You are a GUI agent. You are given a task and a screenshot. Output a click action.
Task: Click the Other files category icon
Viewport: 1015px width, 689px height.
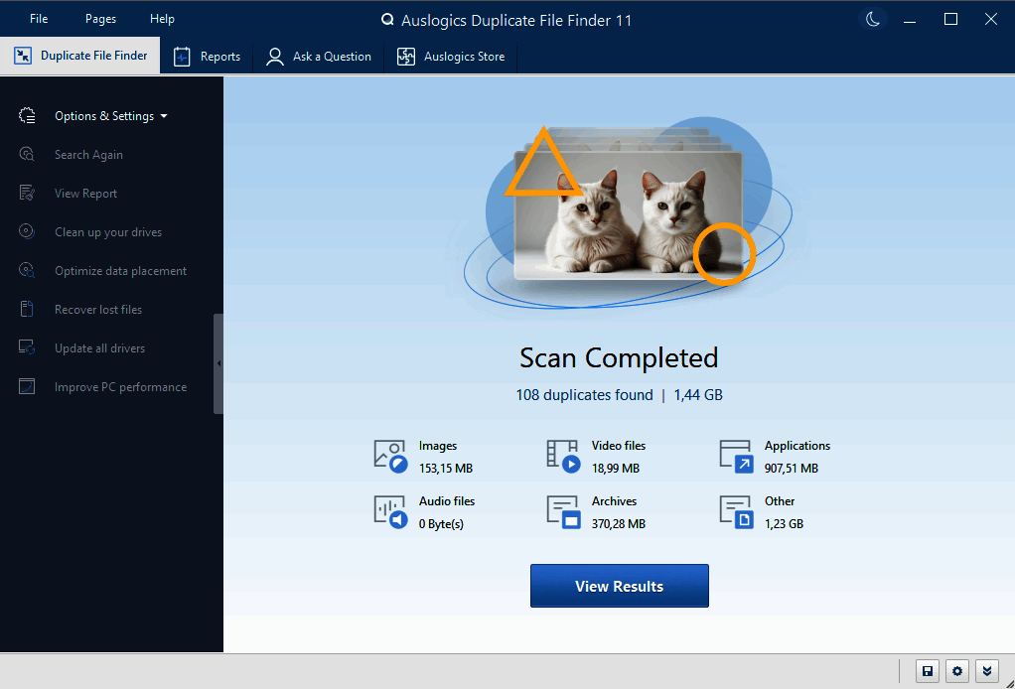click(736, 511)
